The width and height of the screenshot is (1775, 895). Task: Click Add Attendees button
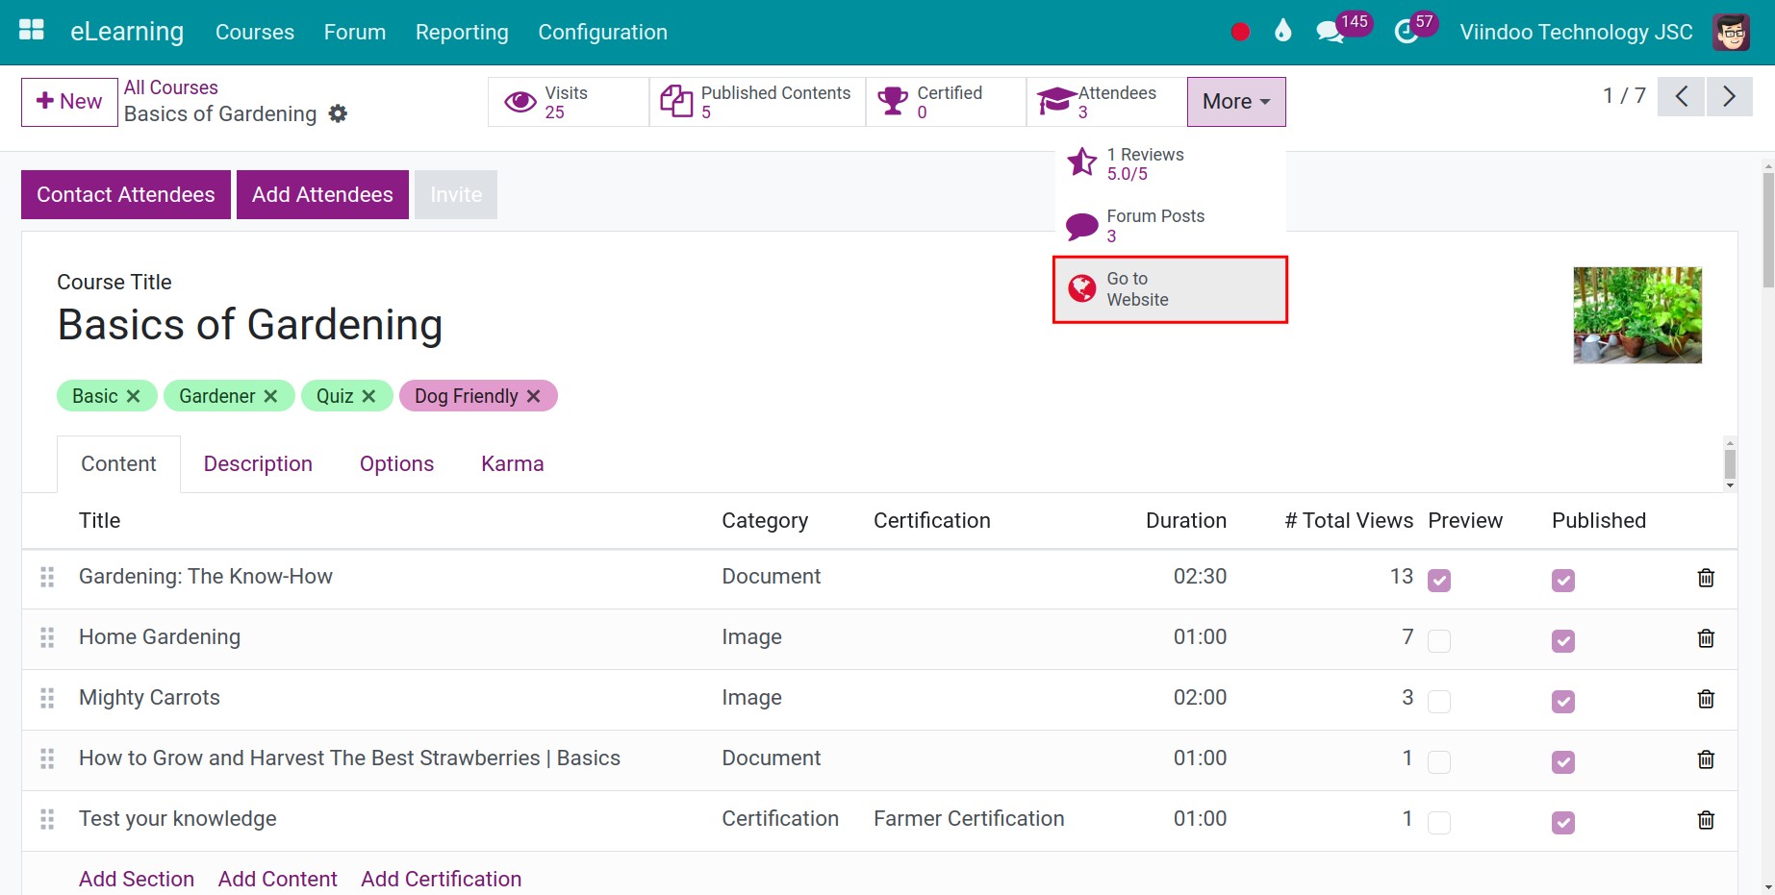[x=322, y=195]
